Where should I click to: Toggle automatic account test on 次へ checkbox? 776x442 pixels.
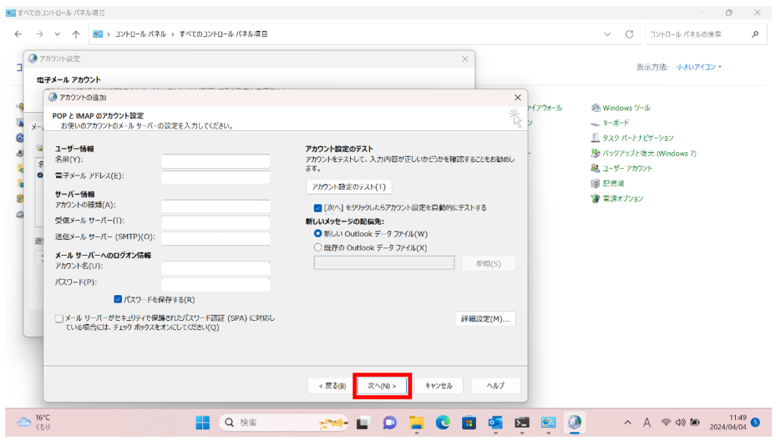(318, 207)
